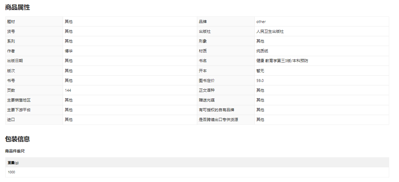Image resolution: width=399 pixels, height=182 pixels.
Task: Select the material value 纯质纸
Action: coord(262,51)
